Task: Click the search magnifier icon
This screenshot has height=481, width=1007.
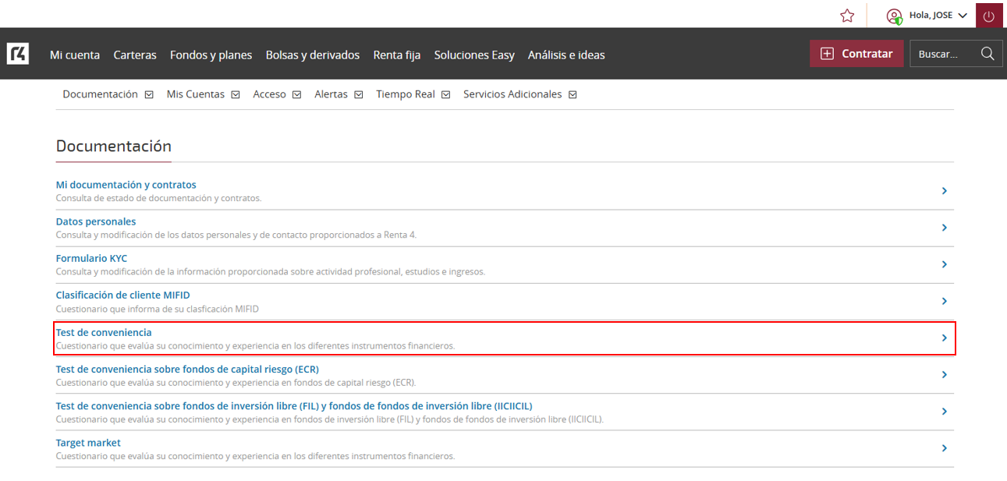Action: [x=987, y=54]
